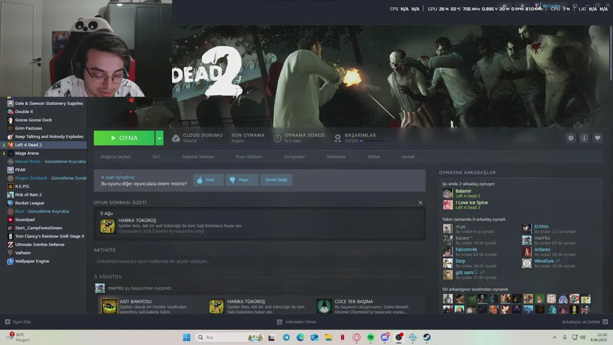The width and height of the screenshot is (613, 345).
Task: Open Atölye tab
Action: pos(374,157)
